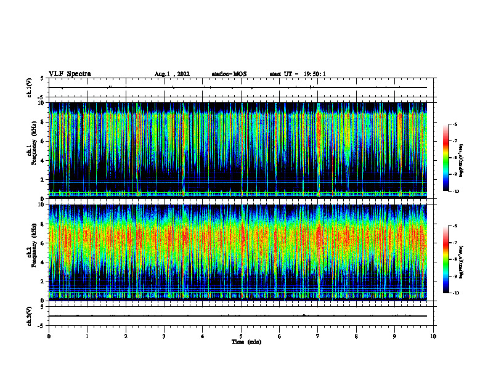
Task: Click the "VLF Spectra" plot title
Action: (70, 74)
